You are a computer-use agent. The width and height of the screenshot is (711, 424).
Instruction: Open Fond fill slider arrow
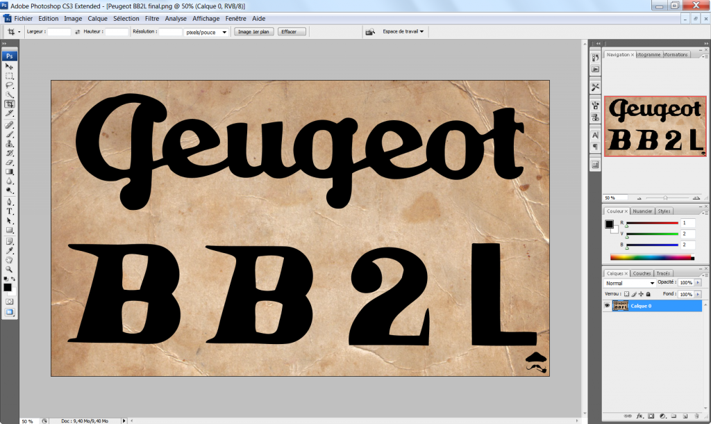pyautogui.click(x=698, y=294)
